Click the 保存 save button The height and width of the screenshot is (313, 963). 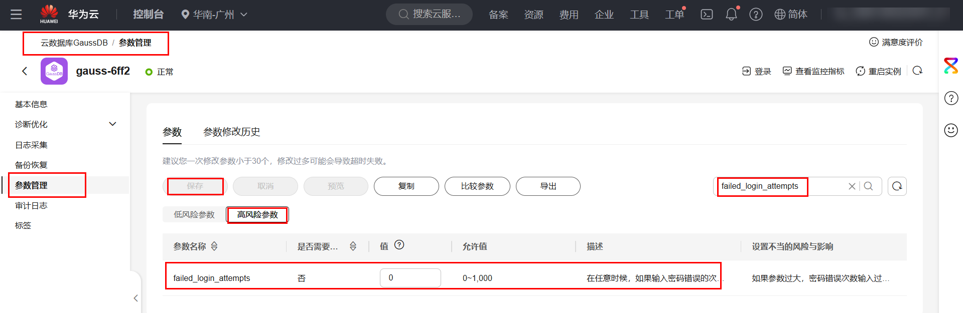tap(195, 186)
